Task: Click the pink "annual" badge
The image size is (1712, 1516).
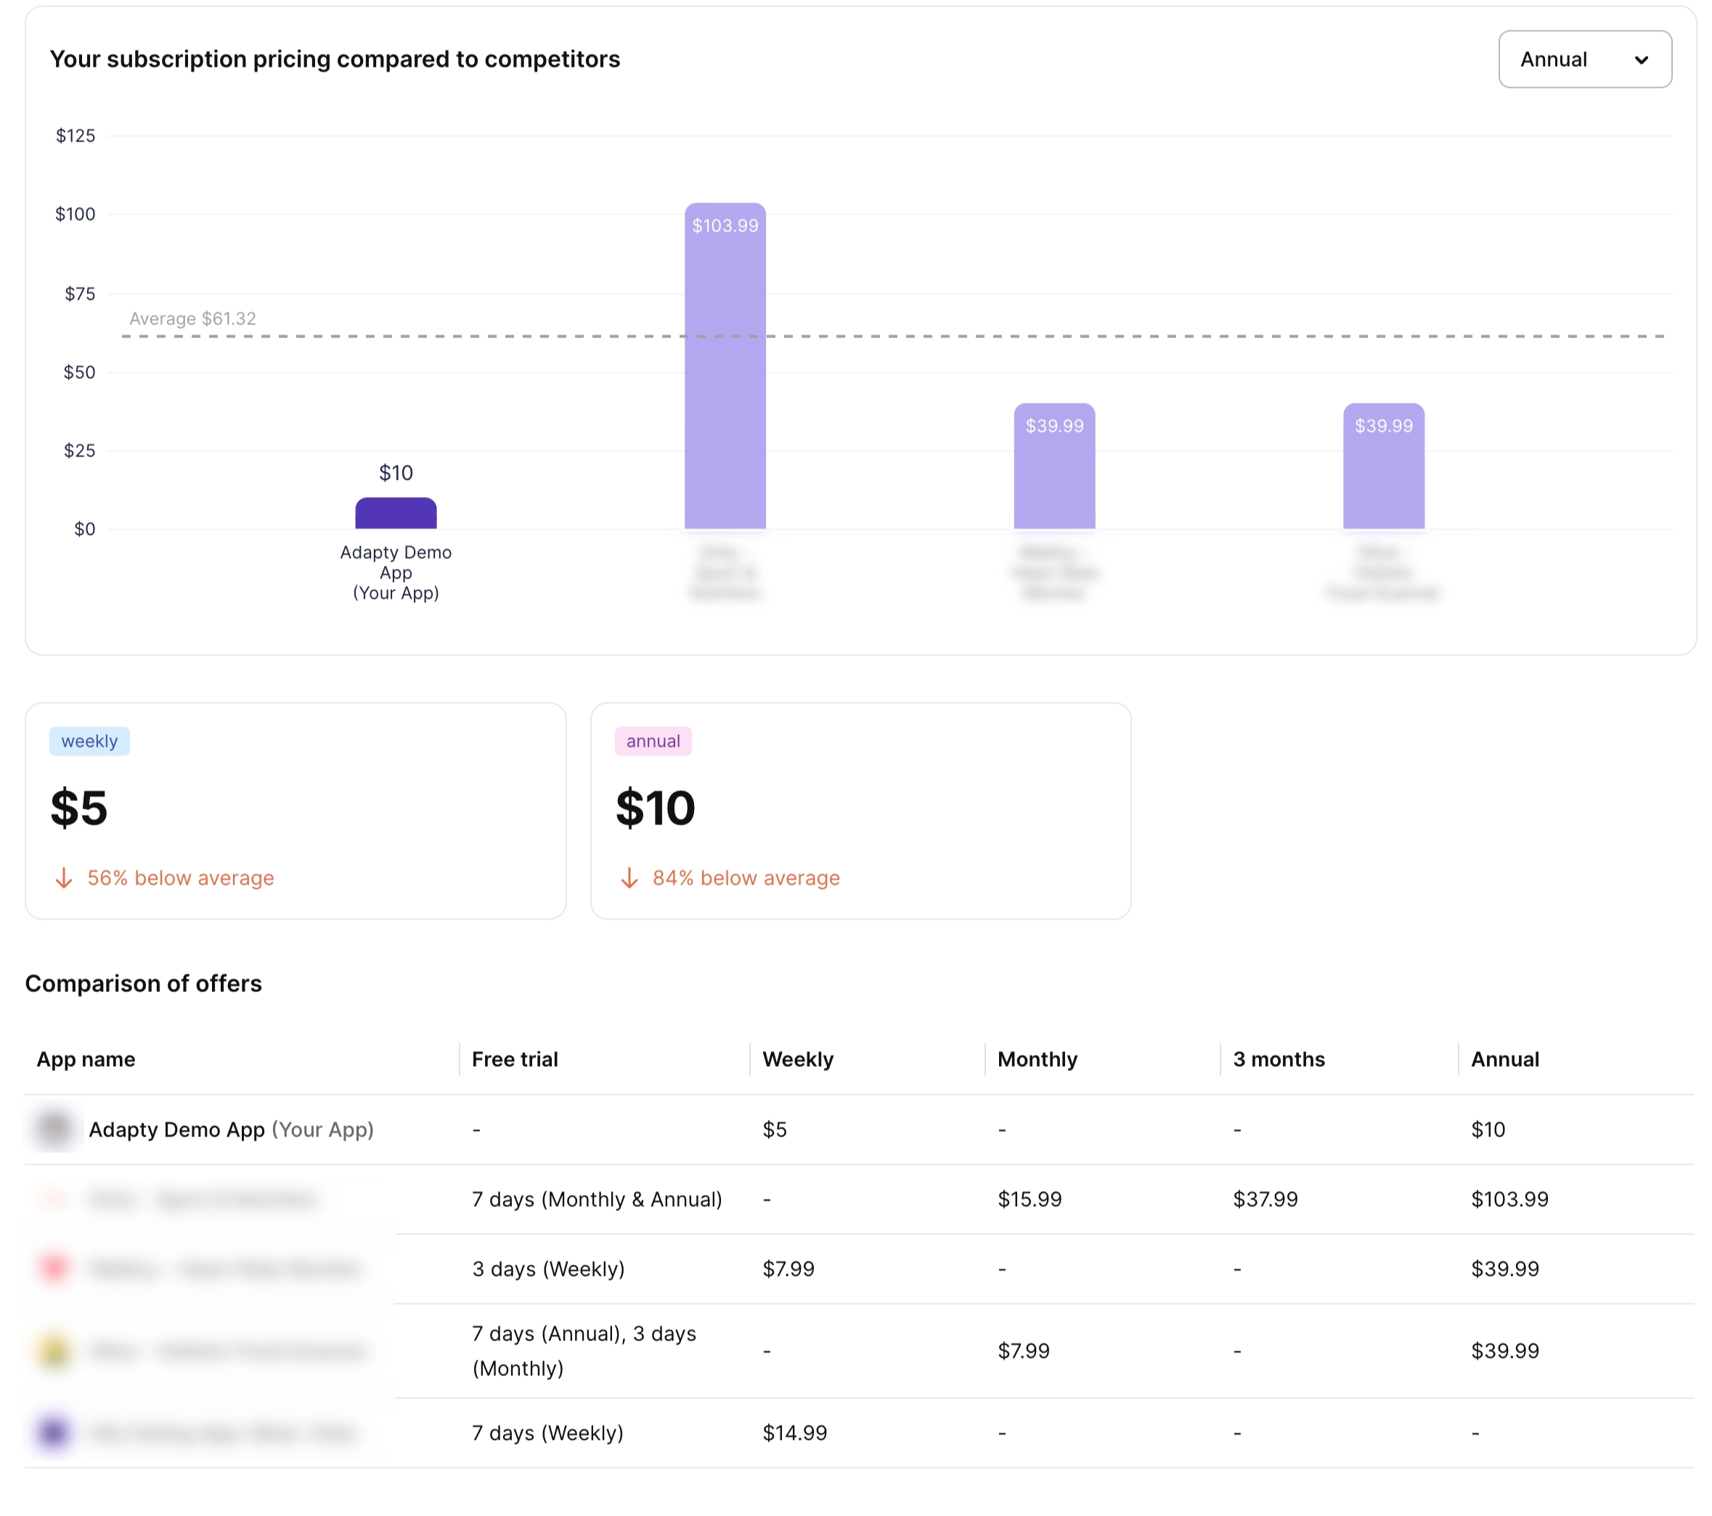Action: [x=653, y=740]
